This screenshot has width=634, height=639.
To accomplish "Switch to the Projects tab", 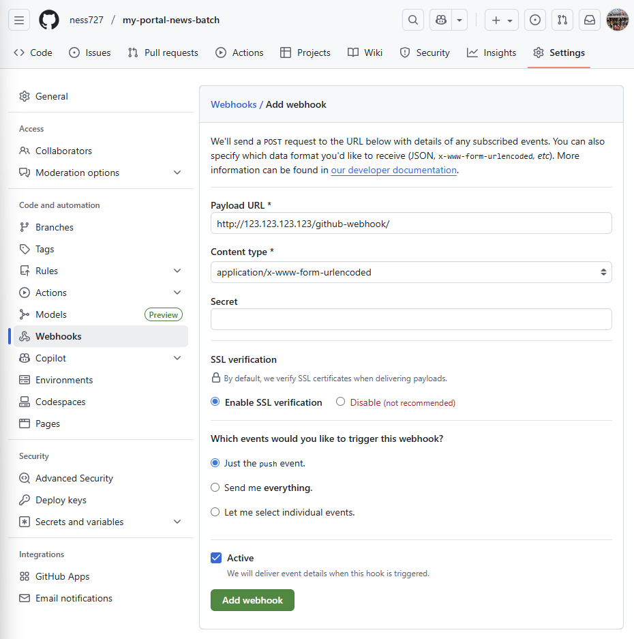I will click(305, 53).
